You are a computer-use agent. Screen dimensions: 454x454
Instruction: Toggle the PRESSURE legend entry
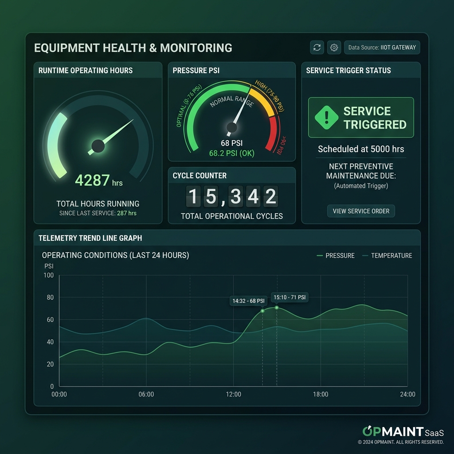coord(336,256)
